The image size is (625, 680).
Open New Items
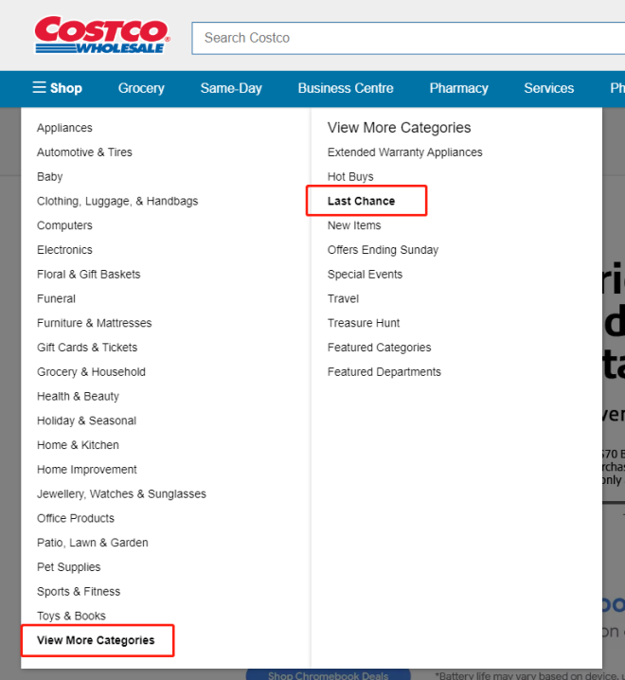click(354, 225)
